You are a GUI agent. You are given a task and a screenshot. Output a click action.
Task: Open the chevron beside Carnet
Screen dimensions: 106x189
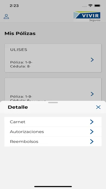point(92,122)
